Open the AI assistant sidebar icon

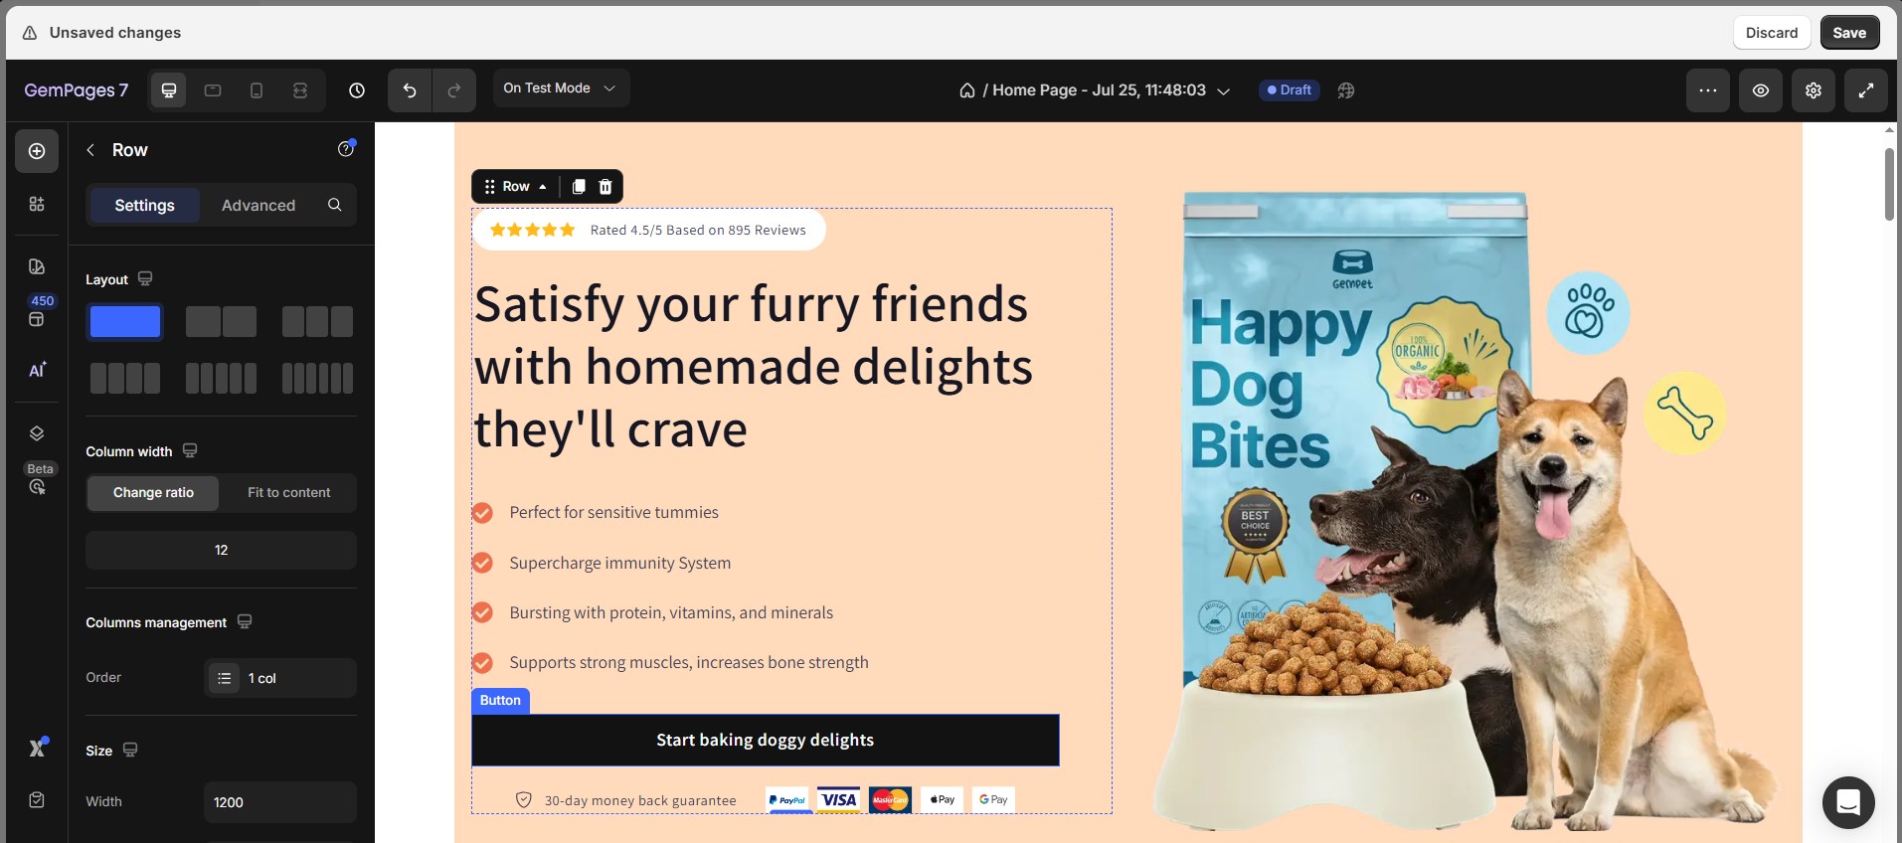[x=37, y=370]
